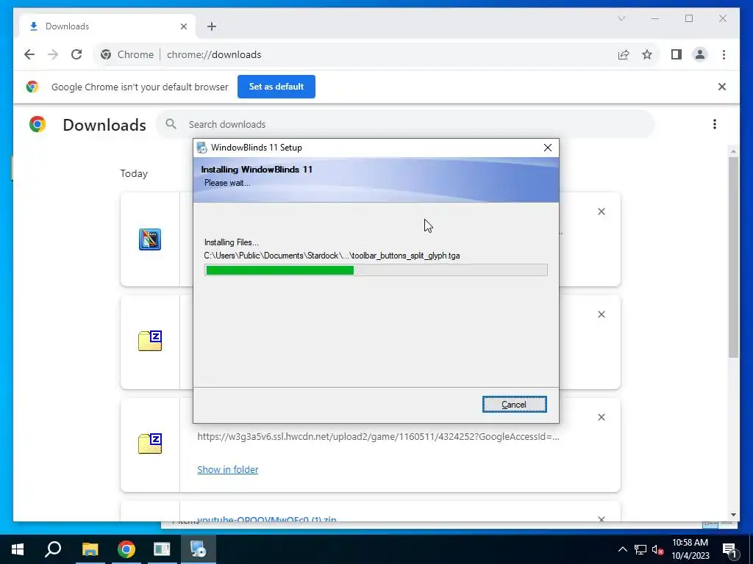
Task: Open the tab search chevron
Action: point(621,18)
